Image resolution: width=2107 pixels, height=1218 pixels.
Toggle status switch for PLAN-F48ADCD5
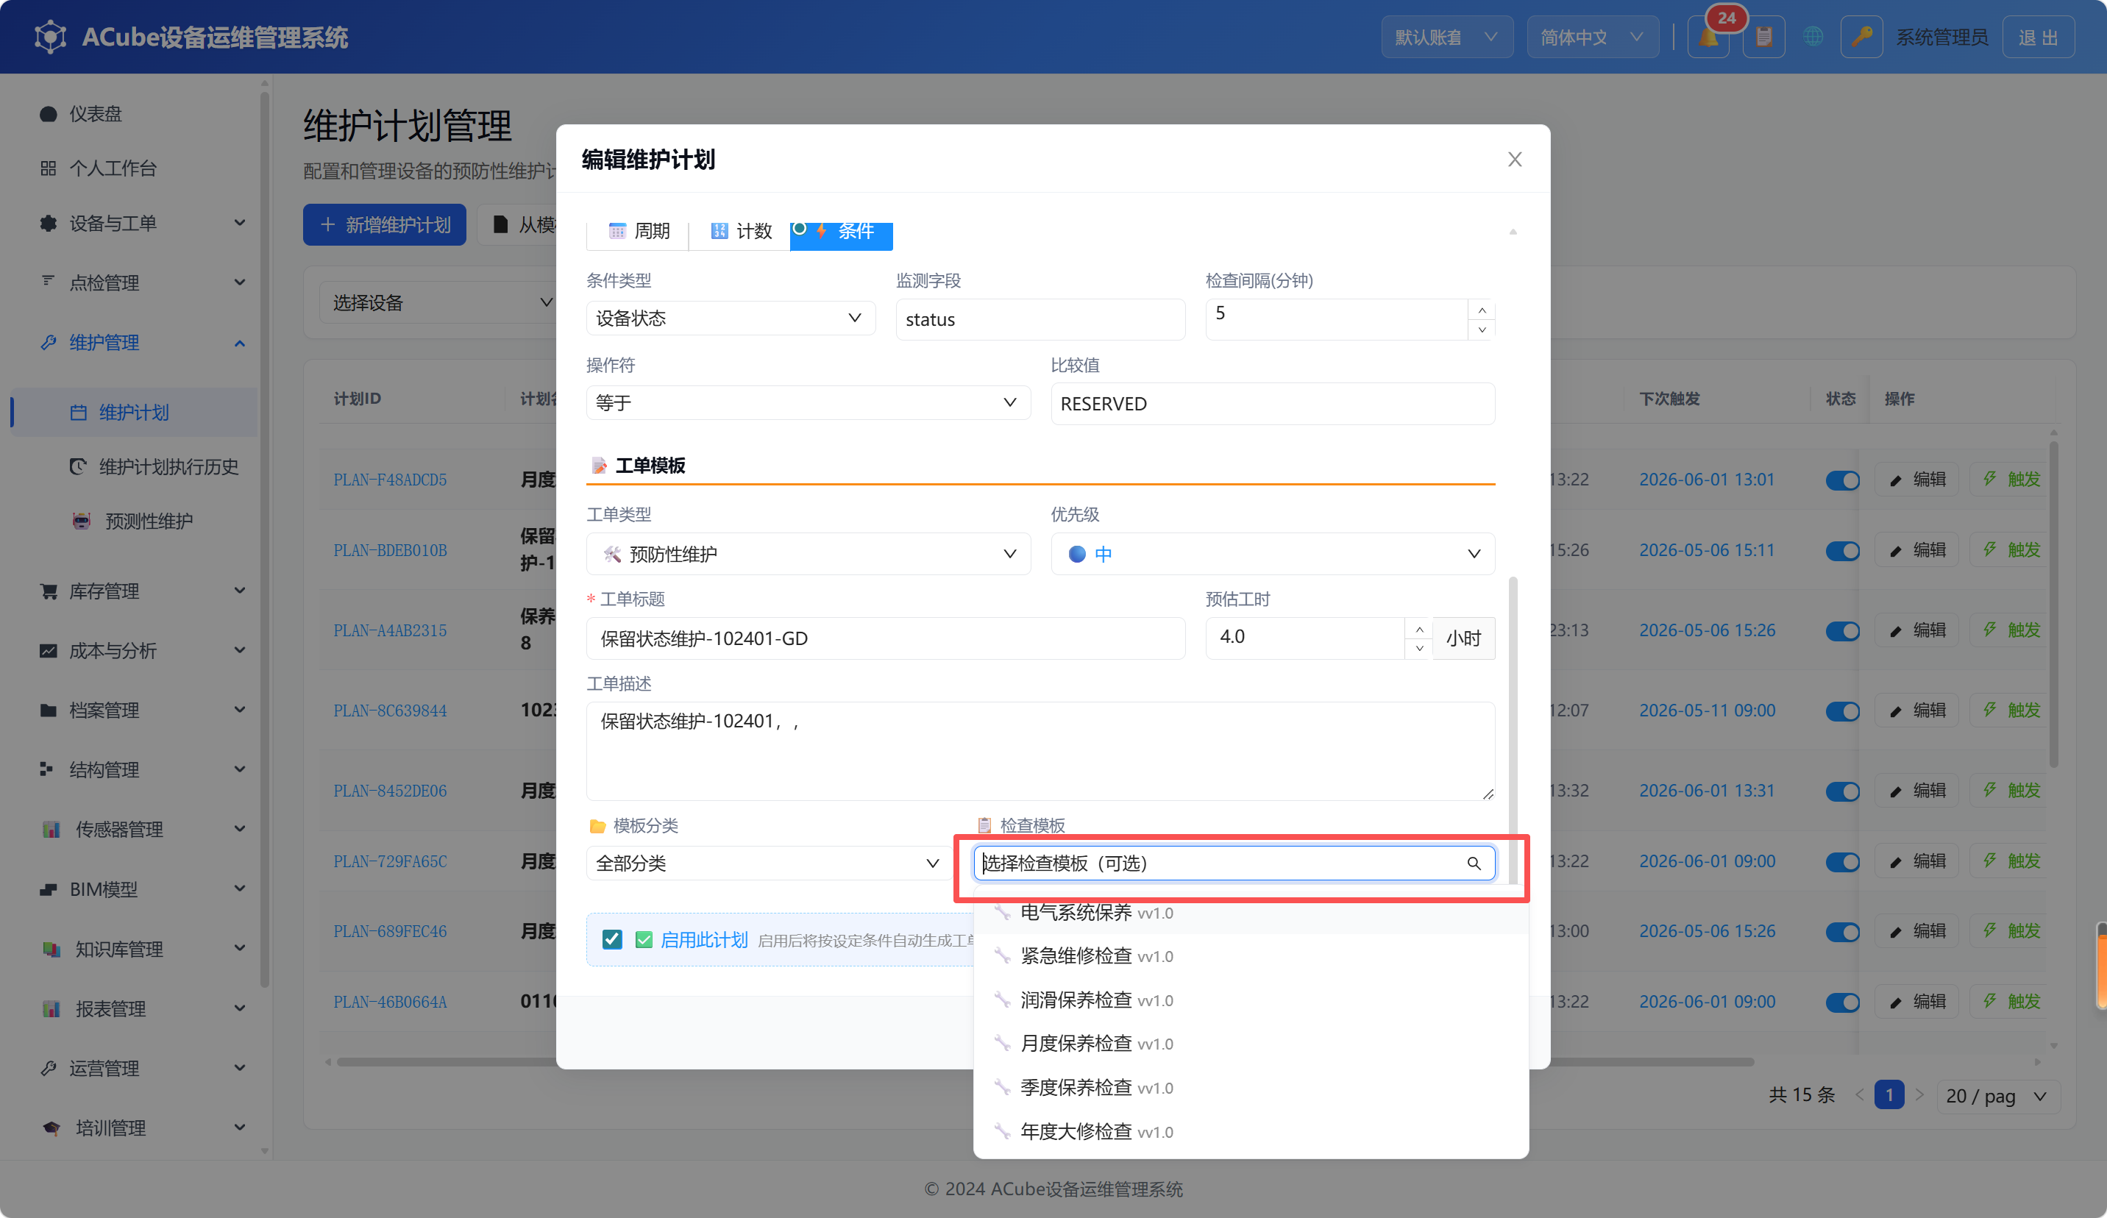click(1842, 481)
